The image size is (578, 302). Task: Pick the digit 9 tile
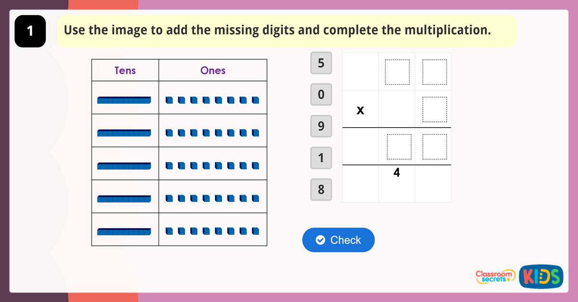321,126
